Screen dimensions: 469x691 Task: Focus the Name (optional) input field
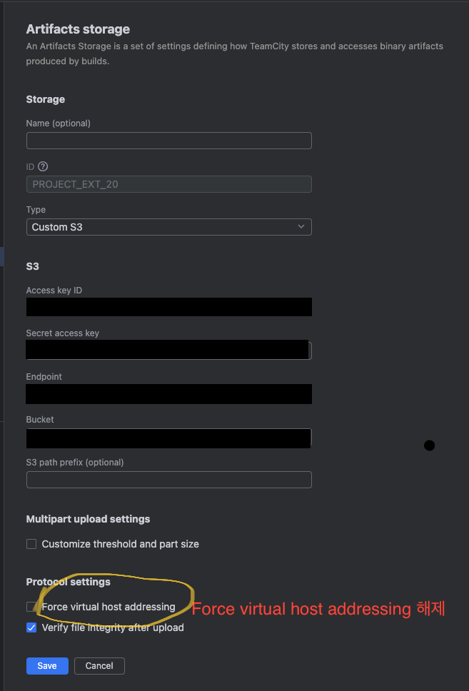pos(168,141)
